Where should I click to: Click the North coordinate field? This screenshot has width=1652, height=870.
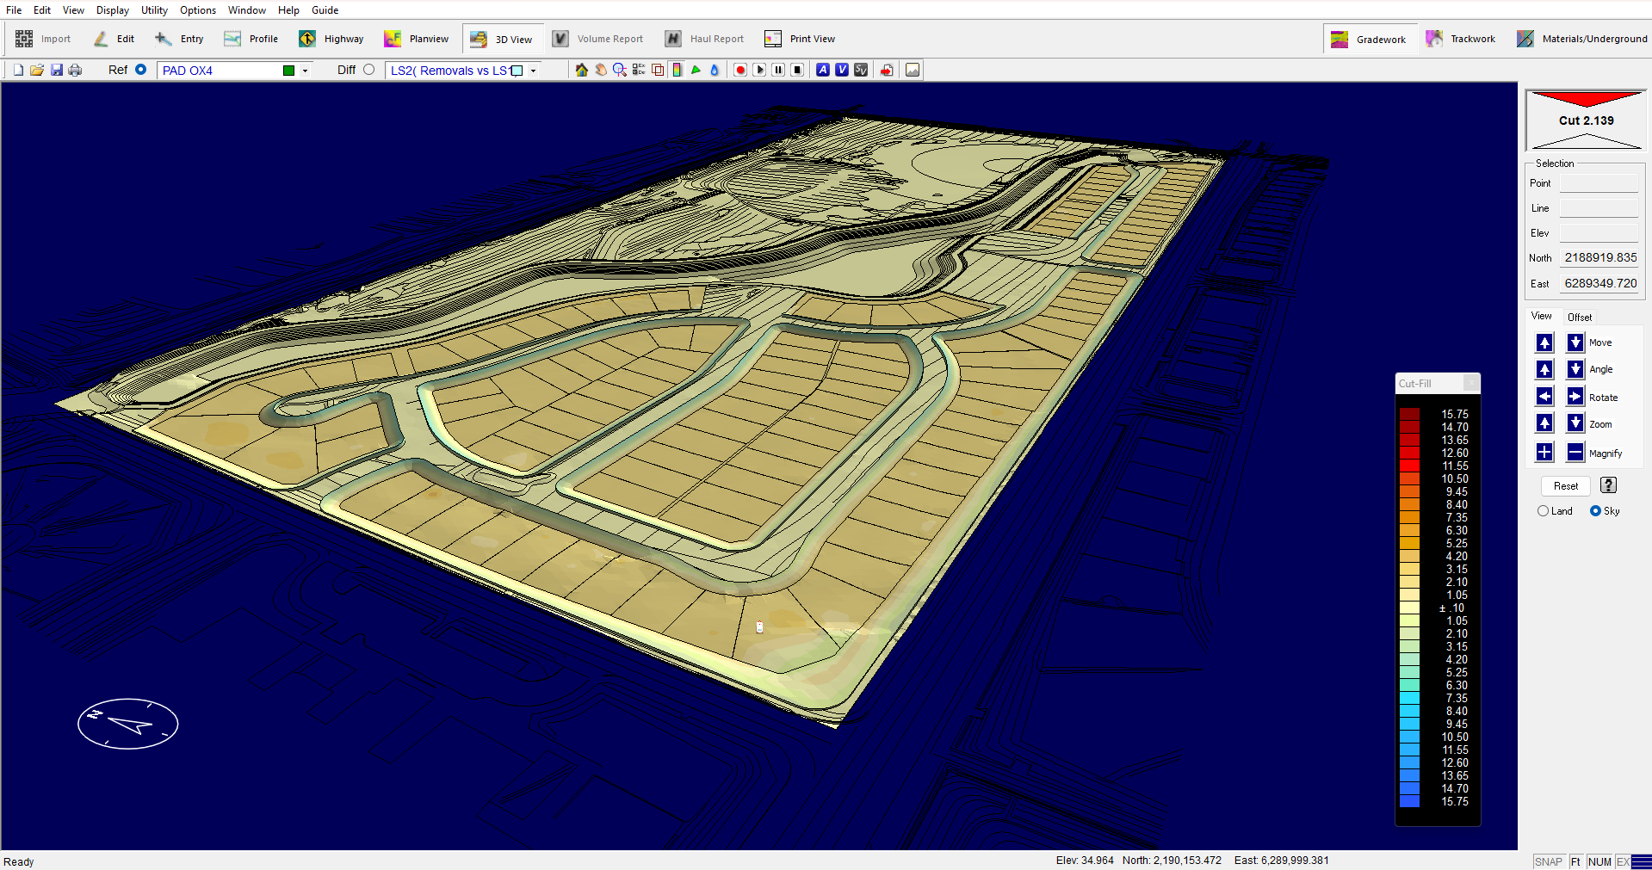click(1599, 258)
